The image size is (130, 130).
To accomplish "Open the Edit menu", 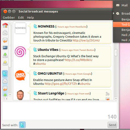I will pos(21,18).
